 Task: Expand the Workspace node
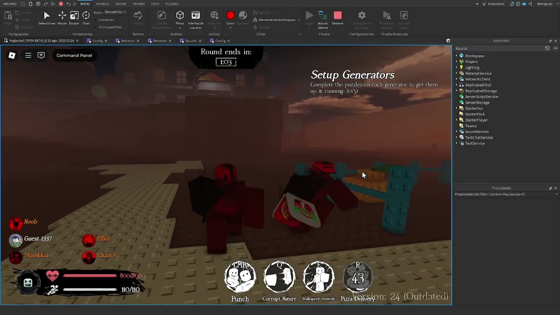[456, 56]
